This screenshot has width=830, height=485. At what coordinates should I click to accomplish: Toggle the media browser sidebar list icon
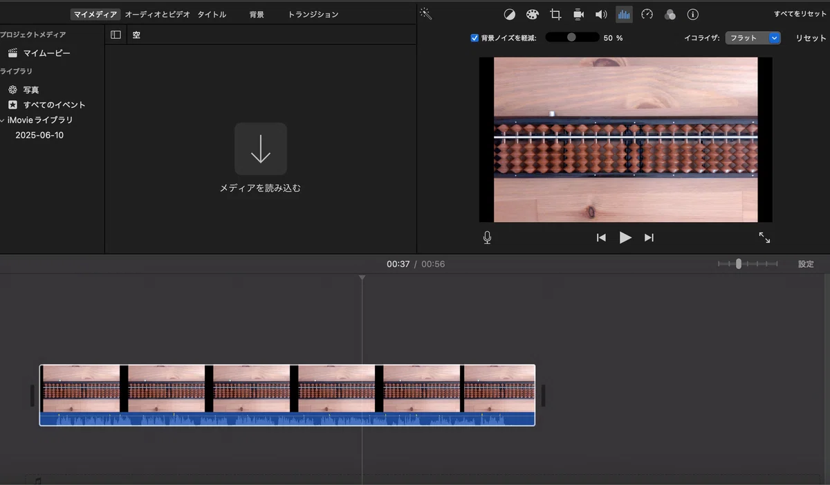[x=116, y=35]
